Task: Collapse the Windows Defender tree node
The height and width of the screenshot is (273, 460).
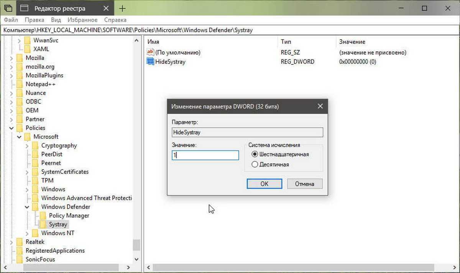Action: [27, 207]
